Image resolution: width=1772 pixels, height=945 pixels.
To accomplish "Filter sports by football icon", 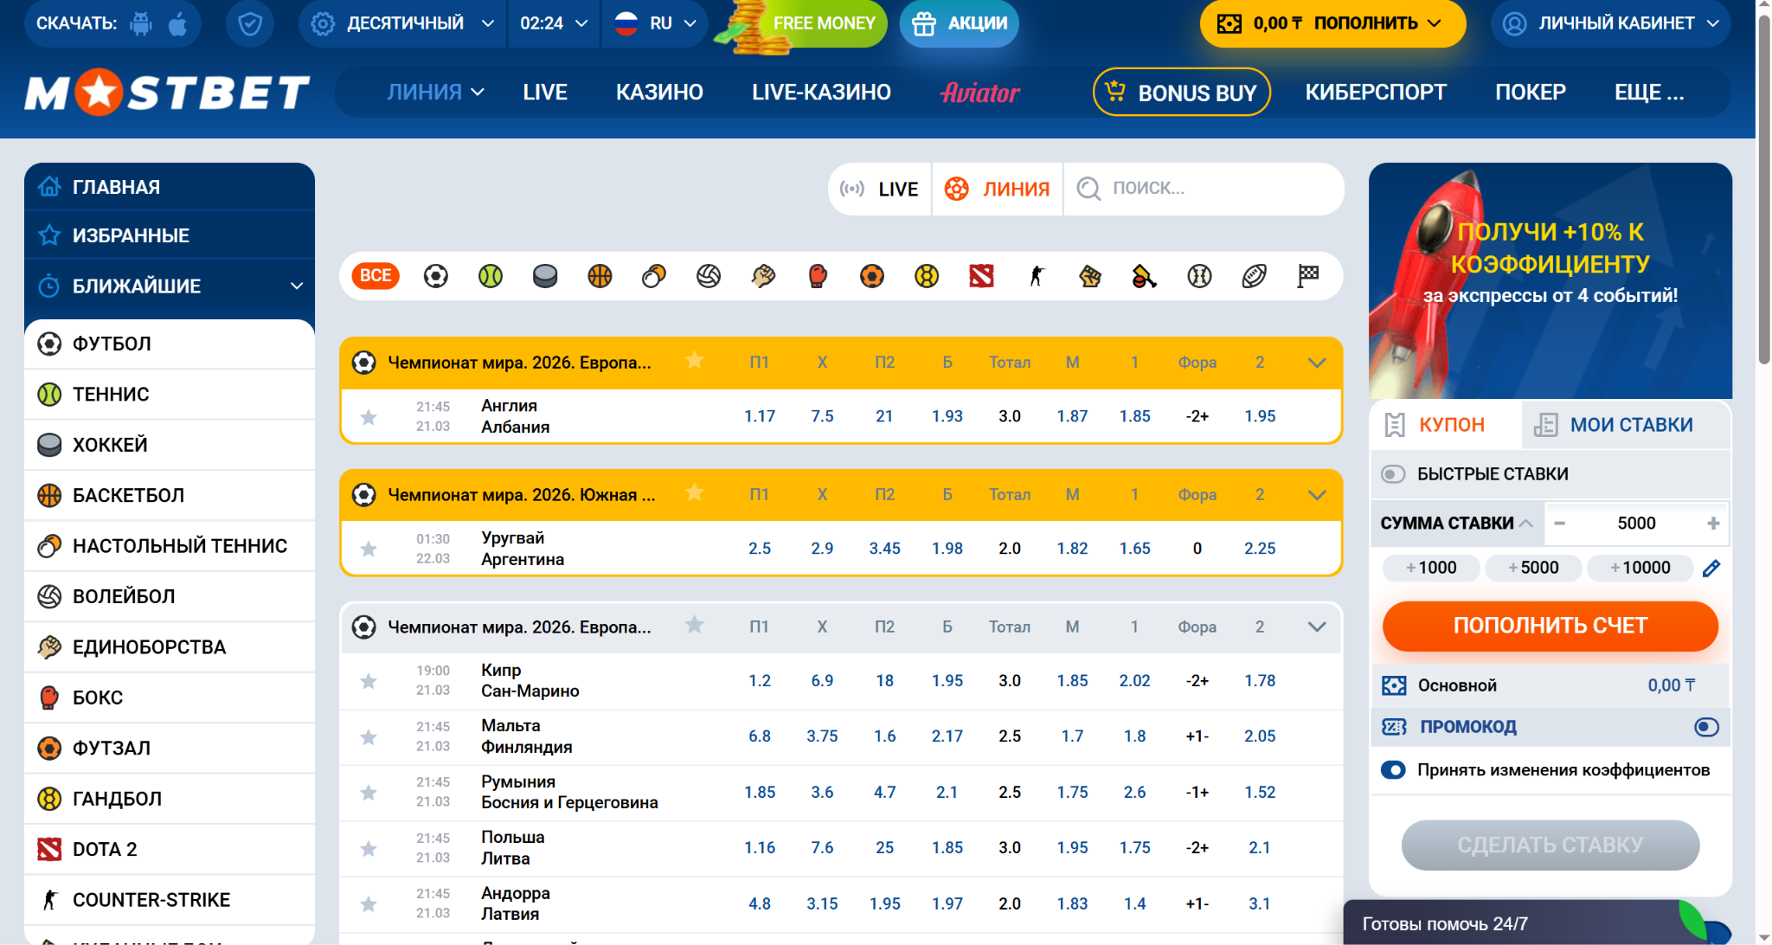I will (x=436, y=276).
